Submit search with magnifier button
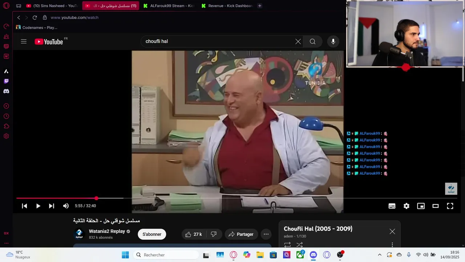The width and height of the screenshot is (465, 262). (x=312, y=41)
